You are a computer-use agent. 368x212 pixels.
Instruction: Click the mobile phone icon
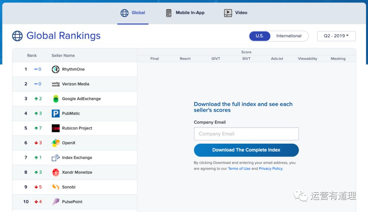[169, 13]
